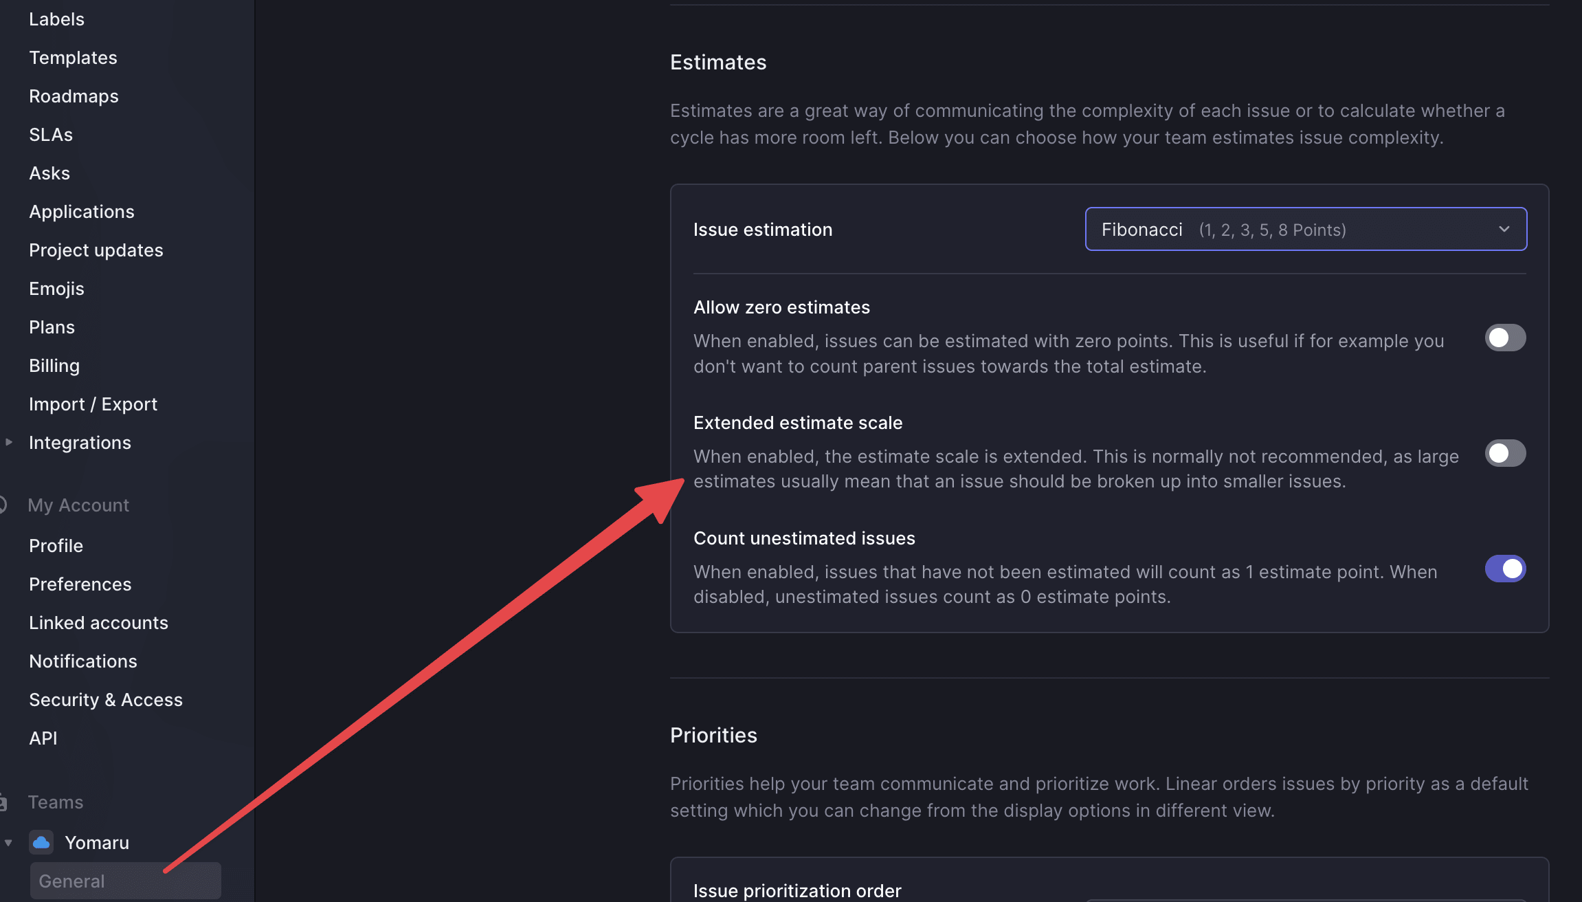Open Security & Access settings

pyautogui.click(x=106, y=700)
